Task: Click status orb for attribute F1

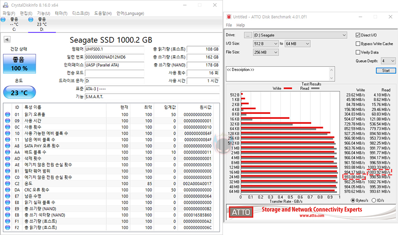Action: [8, 221]
